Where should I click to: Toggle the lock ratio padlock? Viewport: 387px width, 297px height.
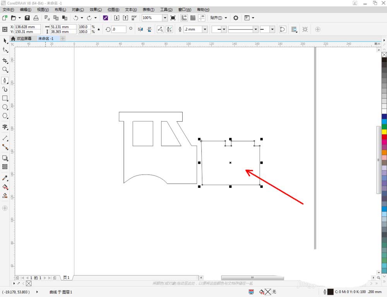99,29
